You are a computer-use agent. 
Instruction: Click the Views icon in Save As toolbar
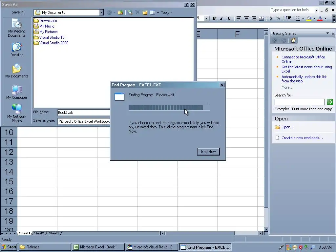153,12
